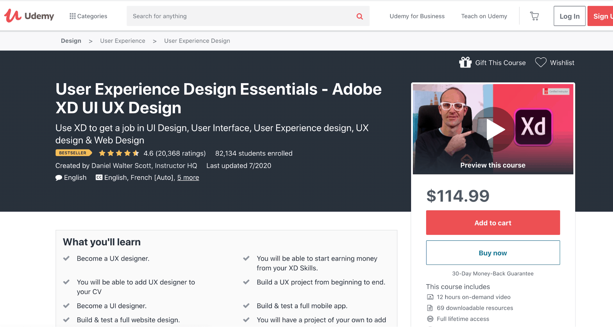Go to User Experience breadcrumb
Screen dimensions: 613x327
coord(123,41)
